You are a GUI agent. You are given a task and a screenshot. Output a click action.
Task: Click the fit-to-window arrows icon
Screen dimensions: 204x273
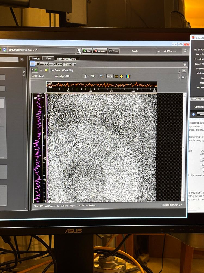[121, 76]
